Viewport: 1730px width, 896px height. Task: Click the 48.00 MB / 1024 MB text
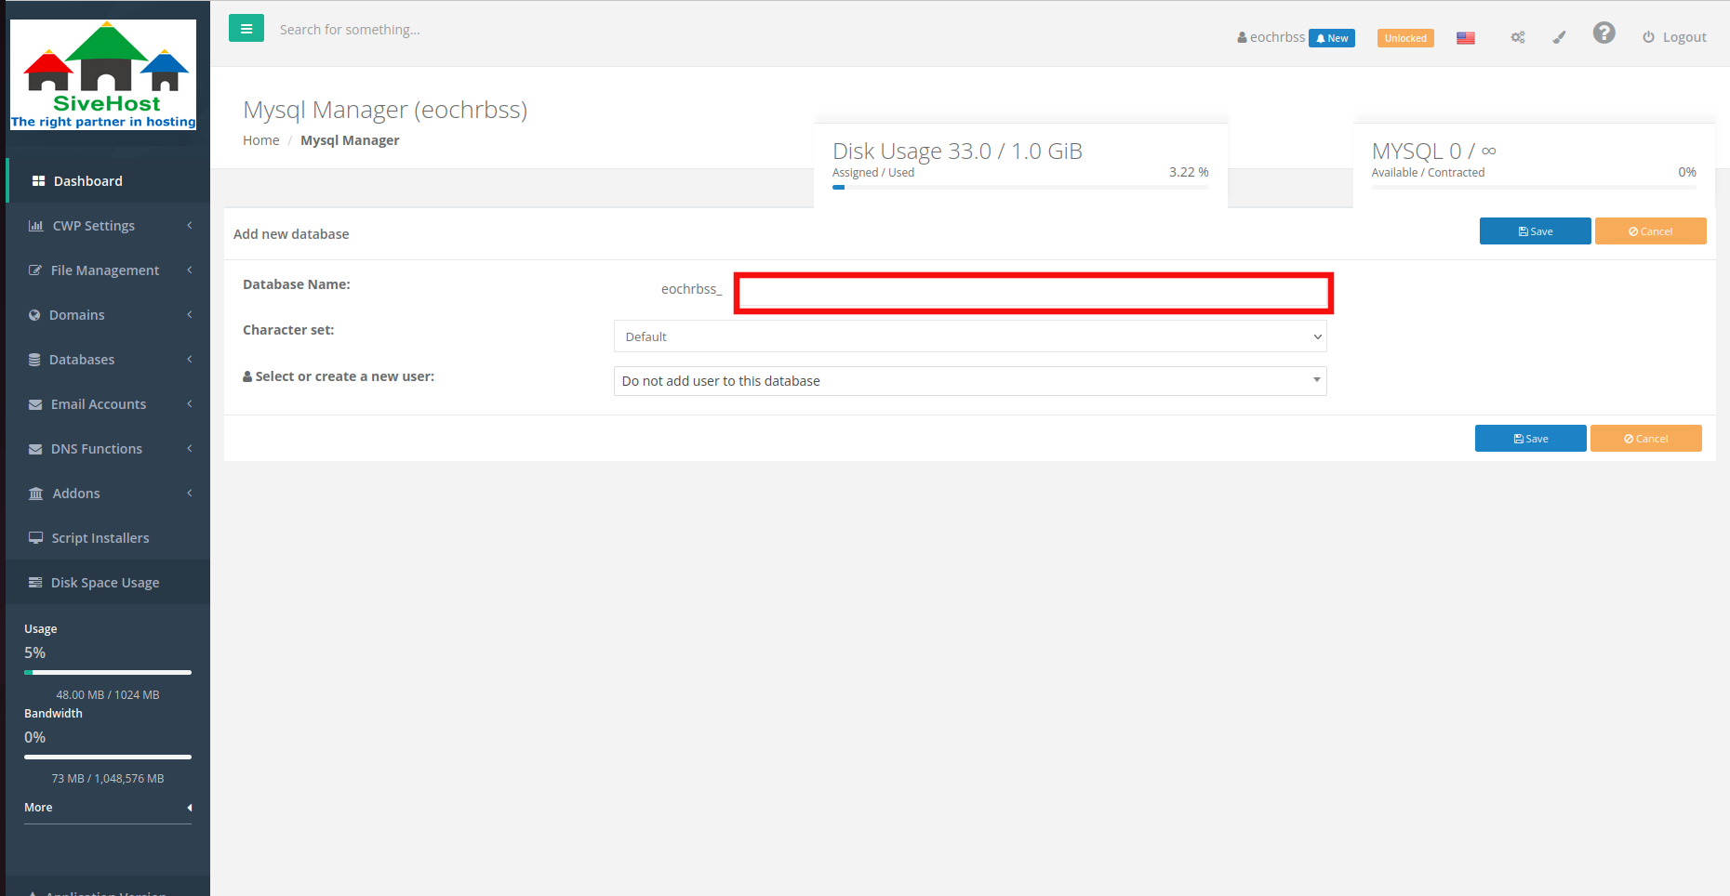click(108, 695)
